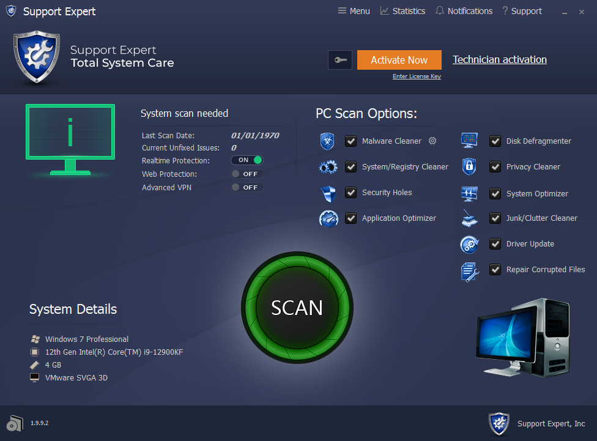597x441 pixels.
Task: Open Malware Cleaner settings gear
Action: click(432, 141)
